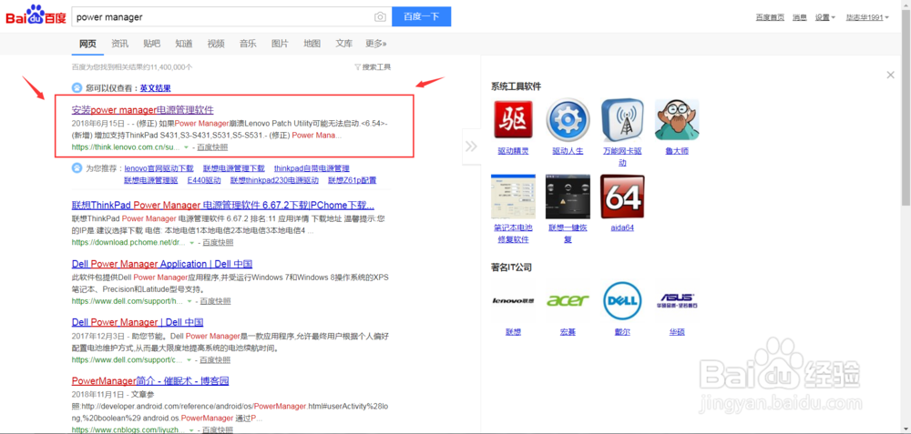Viewport: 911px width, 434px height.
Task: Click the 百度一下 search button
Action: tap(421, 16)
